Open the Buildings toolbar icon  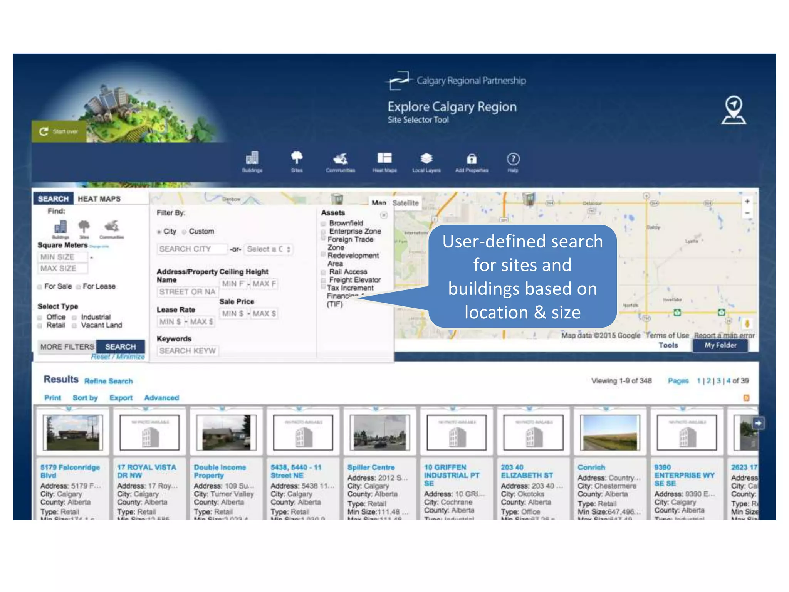pyautogui.click(x=252, y=162)
